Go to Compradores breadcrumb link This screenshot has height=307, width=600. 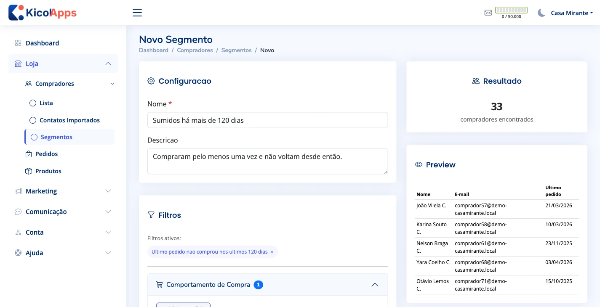pos(195,50)
